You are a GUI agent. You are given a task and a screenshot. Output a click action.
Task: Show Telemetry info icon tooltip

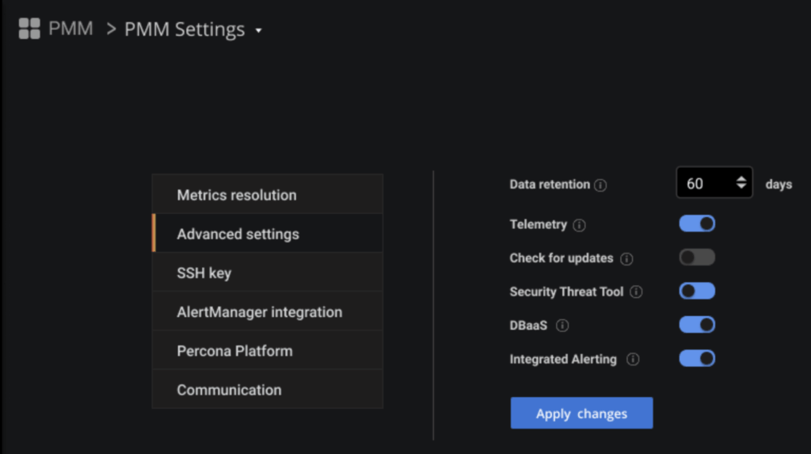579,225
